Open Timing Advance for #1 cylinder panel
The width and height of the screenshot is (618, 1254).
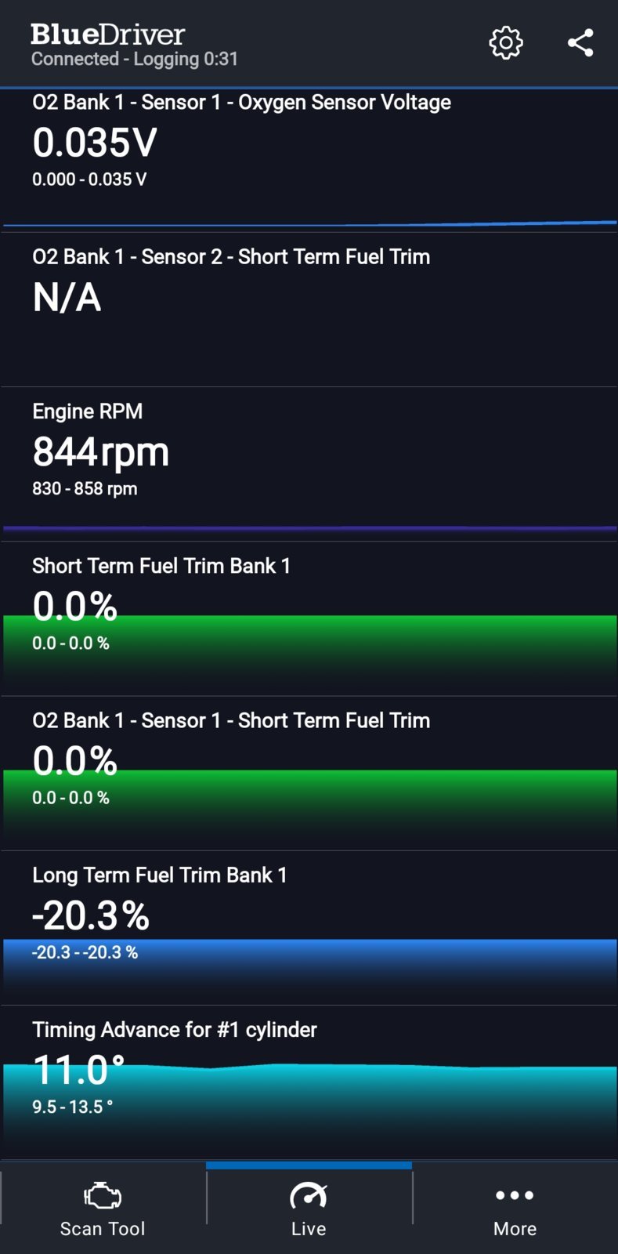pyautogui.click(x=309, y=1082)
